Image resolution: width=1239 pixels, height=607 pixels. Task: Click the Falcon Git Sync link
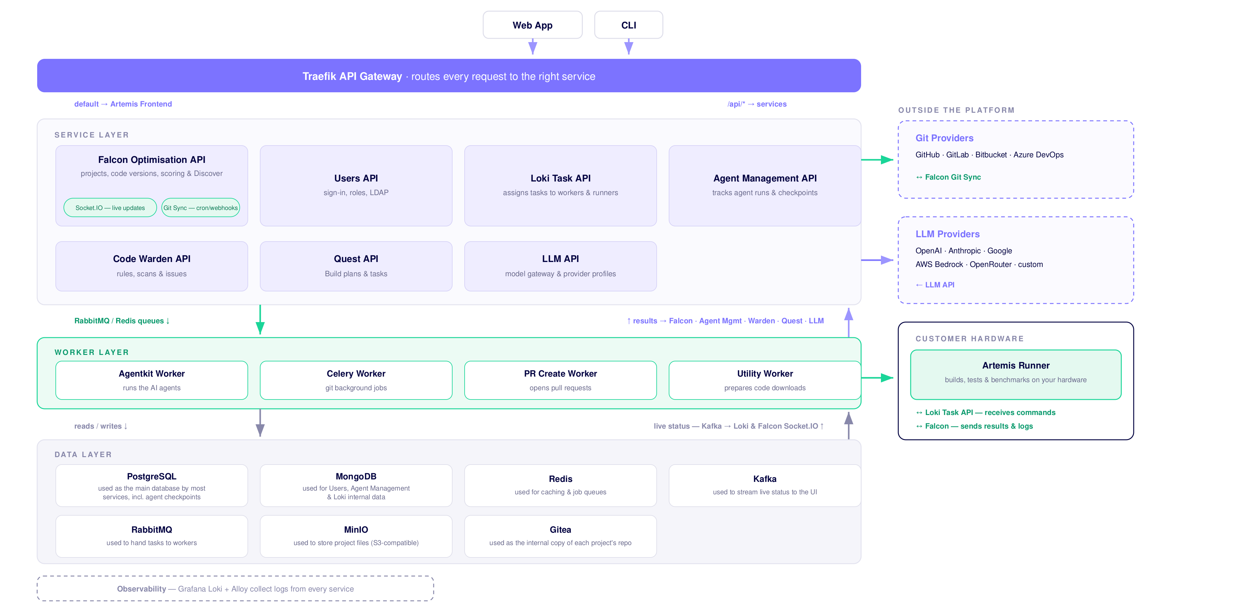(x=948, y=177)
